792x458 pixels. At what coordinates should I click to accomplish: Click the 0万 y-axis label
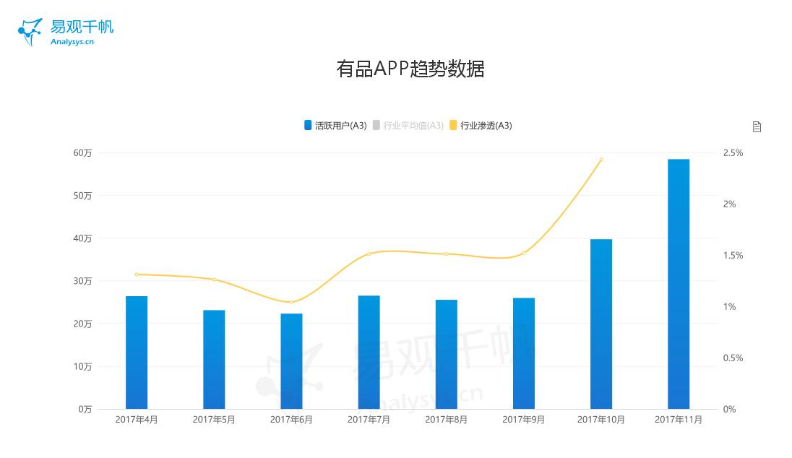coord(85,409)
